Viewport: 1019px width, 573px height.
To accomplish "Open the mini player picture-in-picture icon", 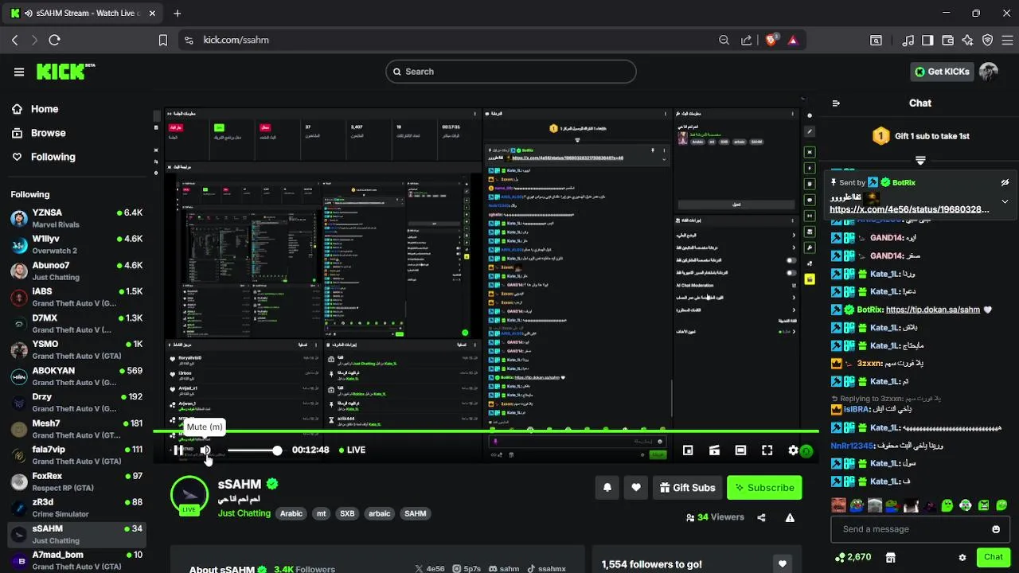I will coord(688,450).
